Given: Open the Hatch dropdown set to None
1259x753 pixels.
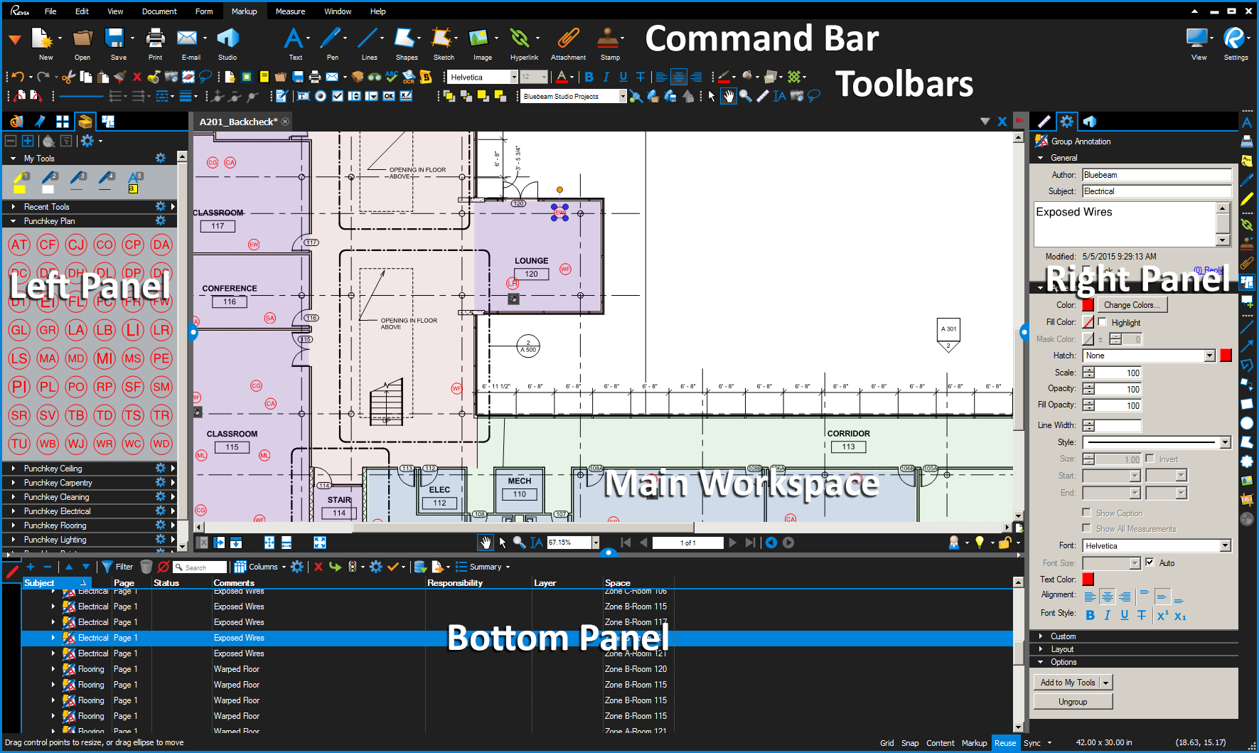Looking at the screenshot, I should coord(1147,356).
